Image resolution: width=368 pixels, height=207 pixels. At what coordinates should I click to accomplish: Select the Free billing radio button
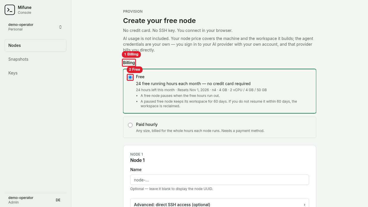[x=130, y=77]
